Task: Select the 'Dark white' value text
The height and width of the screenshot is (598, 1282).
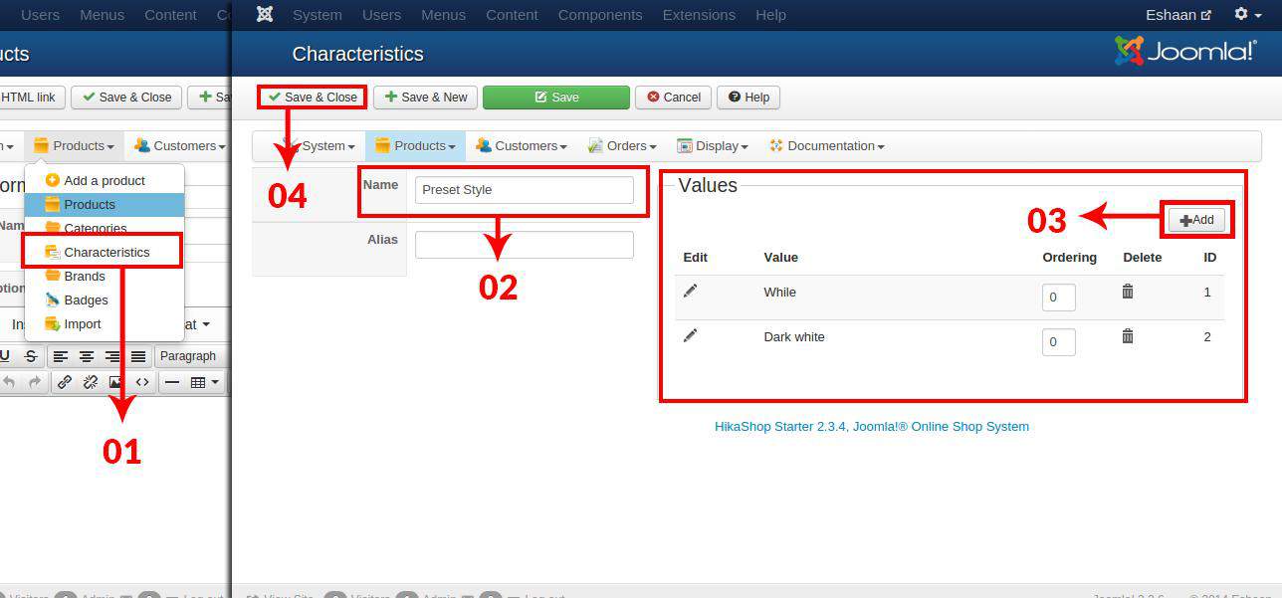Action: [x=794, y=336]
